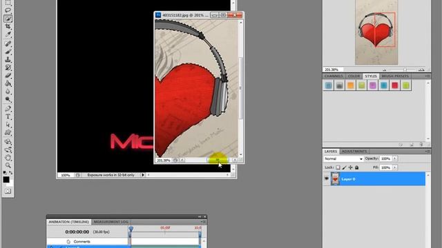Click the Navigator zoom slider handle
The height and width of the screenshot is (248, 442).
(x=405, y=70)
